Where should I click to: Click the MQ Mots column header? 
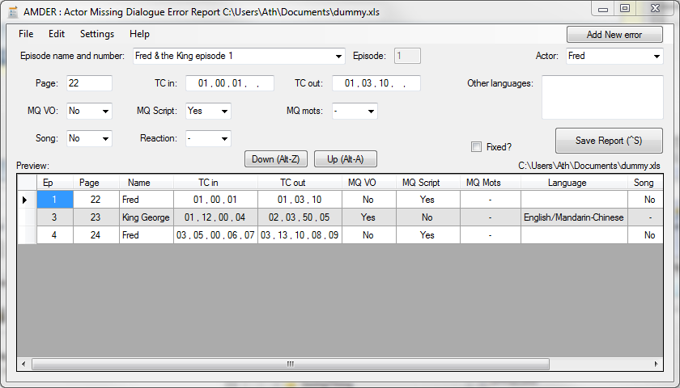[491, 183]
